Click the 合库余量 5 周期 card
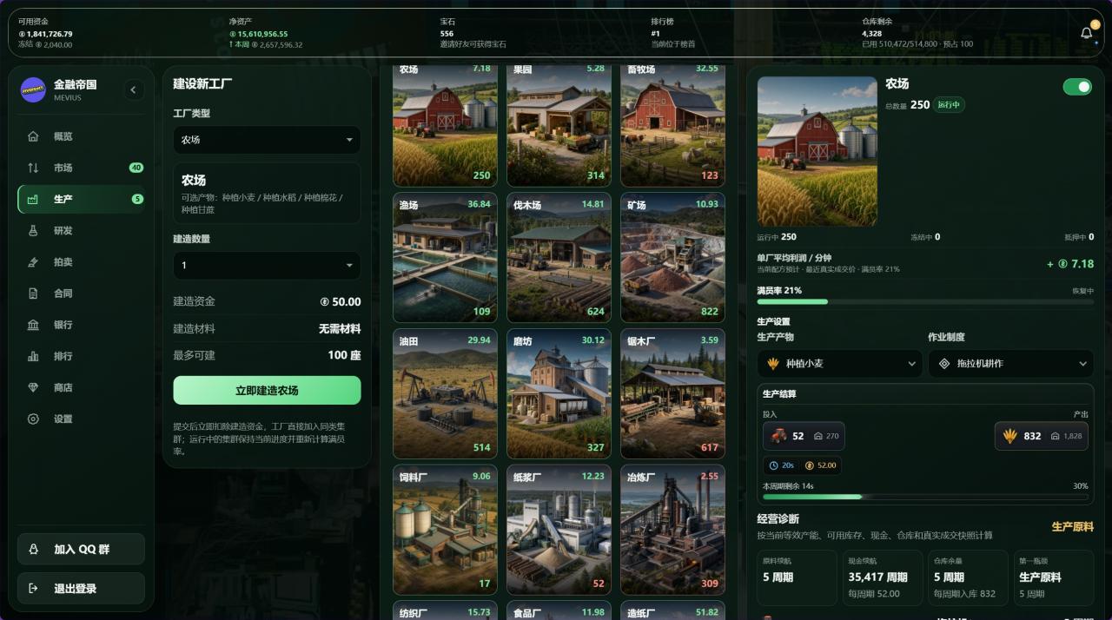Image resolution: width=1112 pixels, height=620 pixels. point(967,577)
